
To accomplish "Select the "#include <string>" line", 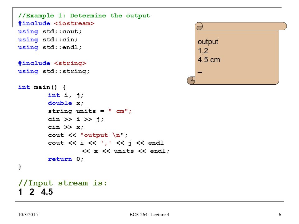I will click(x=52, y=63).
